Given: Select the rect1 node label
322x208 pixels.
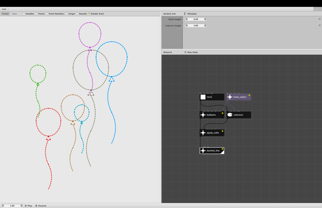Looking at the screenshot, I should [209, 97].
